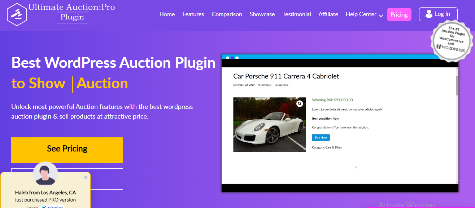Click the user icon on the Log In button
Image resolution: width=475 pixels, height=208 pixels.
pos(429,14)
